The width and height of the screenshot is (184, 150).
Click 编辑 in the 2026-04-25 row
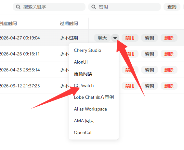(150, 70)
